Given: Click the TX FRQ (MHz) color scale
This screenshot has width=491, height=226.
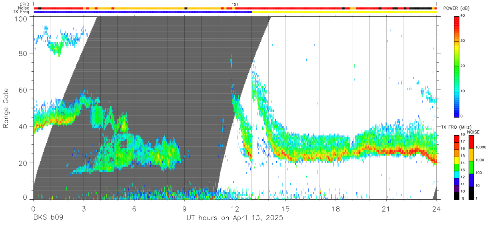Looking at the screenshot, I should pyautogui.click(x=457, y=167).
